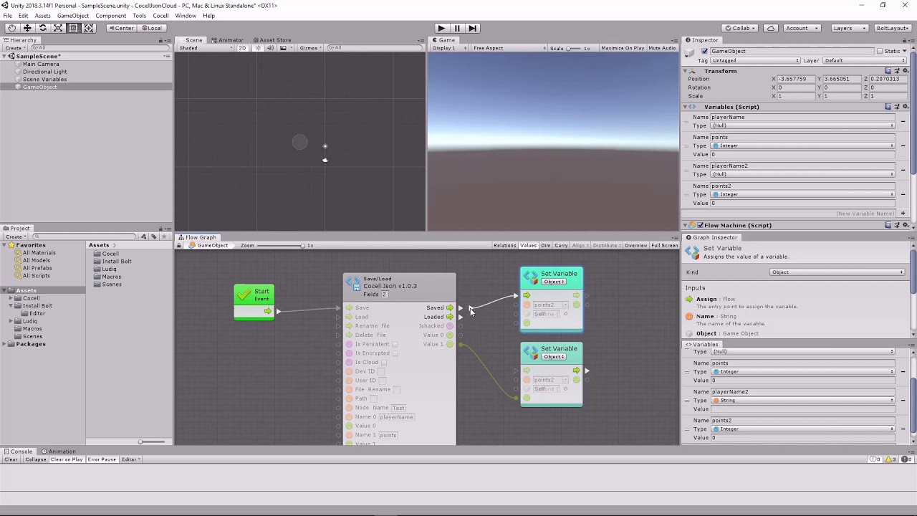Open the Collab dropdown
917x516 pixels.
[741, 28]
